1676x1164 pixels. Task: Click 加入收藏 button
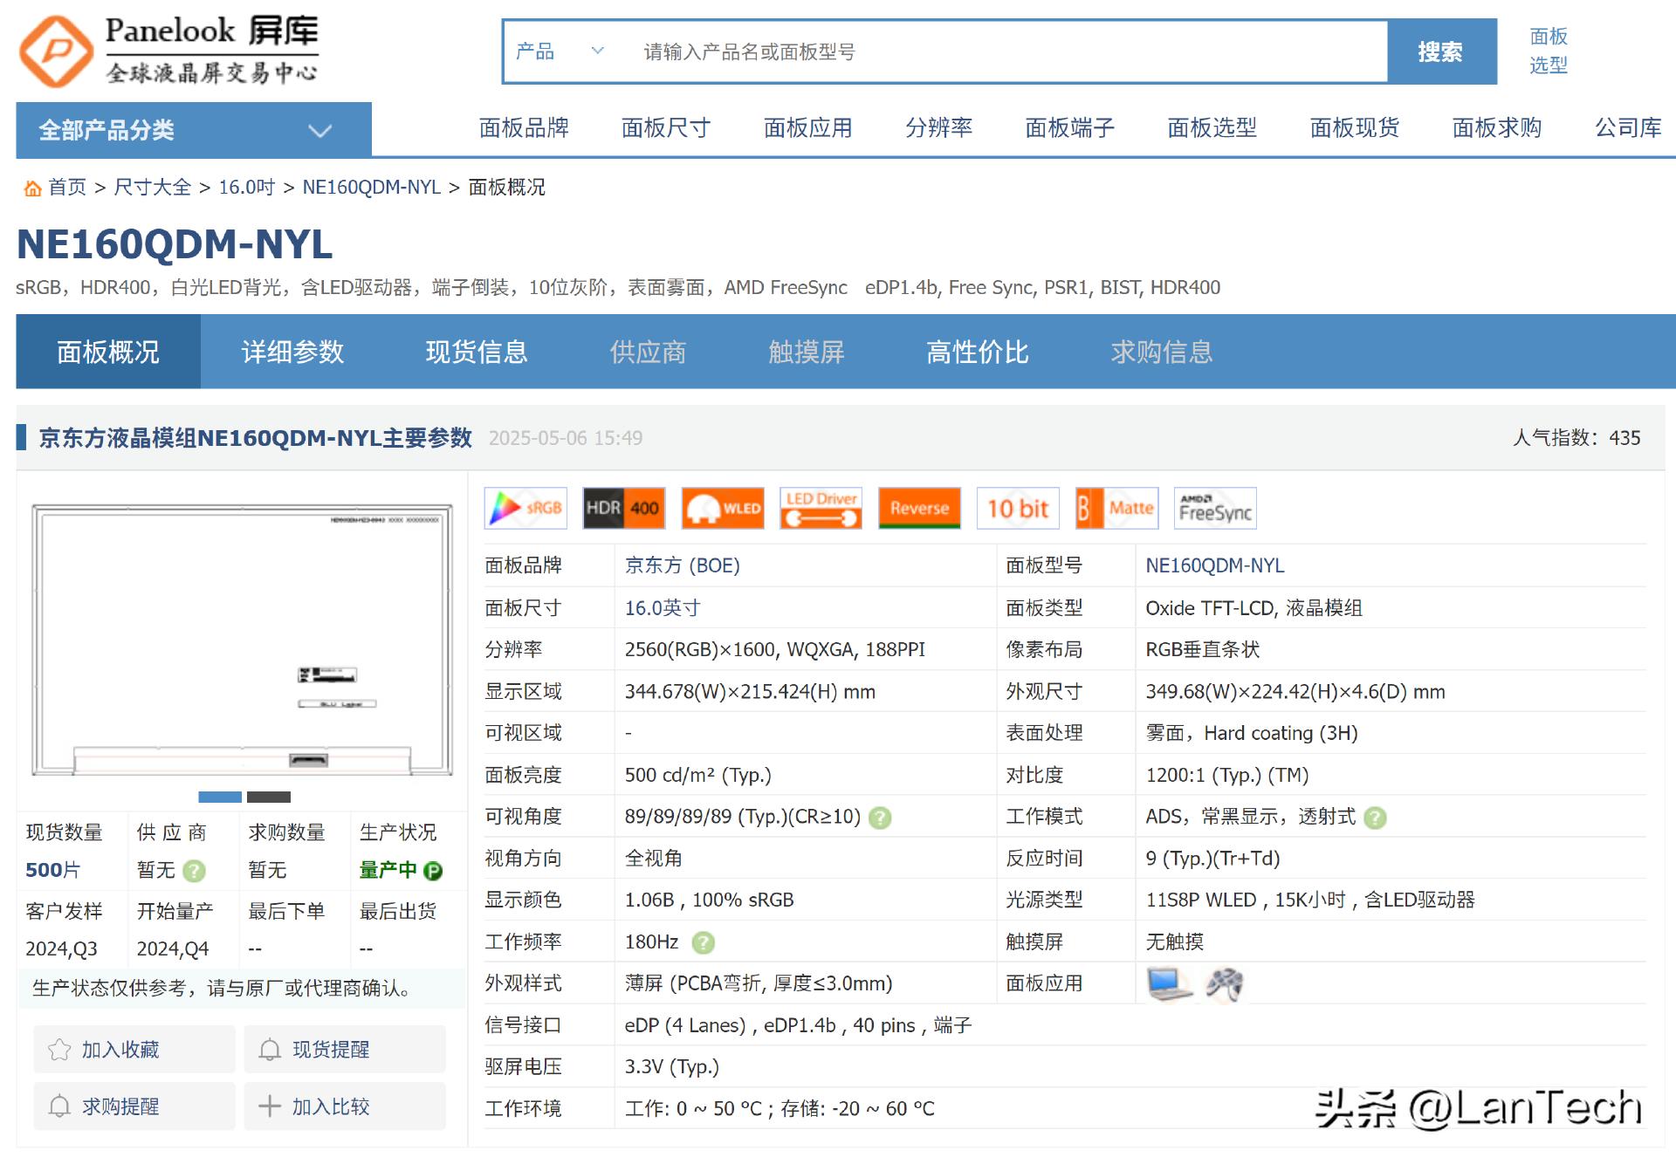(x=134, y=1049)
